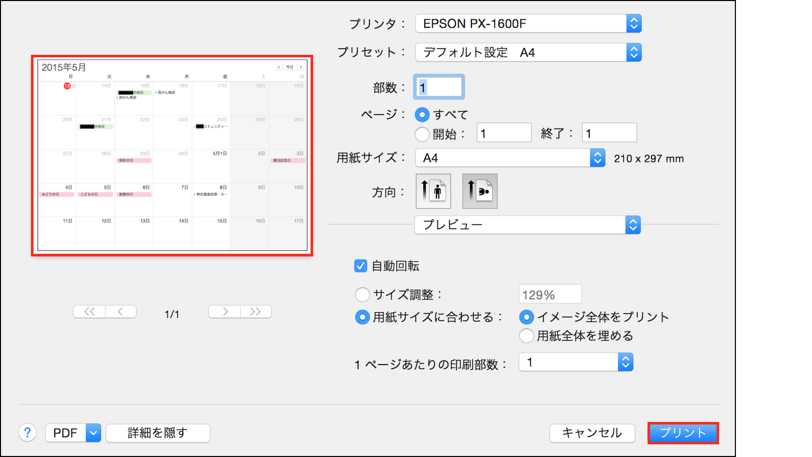This screenshot has height=457, width=812.
Task: Jump to last preview page
Action: [256, 312]
